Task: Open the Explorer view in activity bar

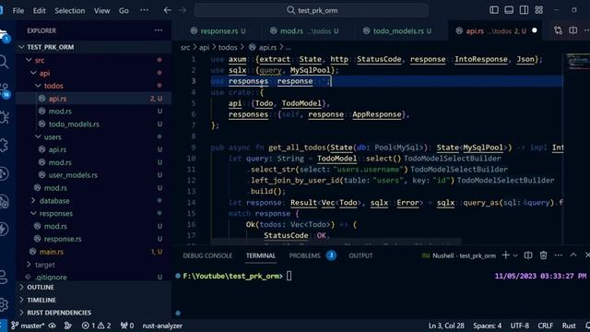Action: (4, 36)
